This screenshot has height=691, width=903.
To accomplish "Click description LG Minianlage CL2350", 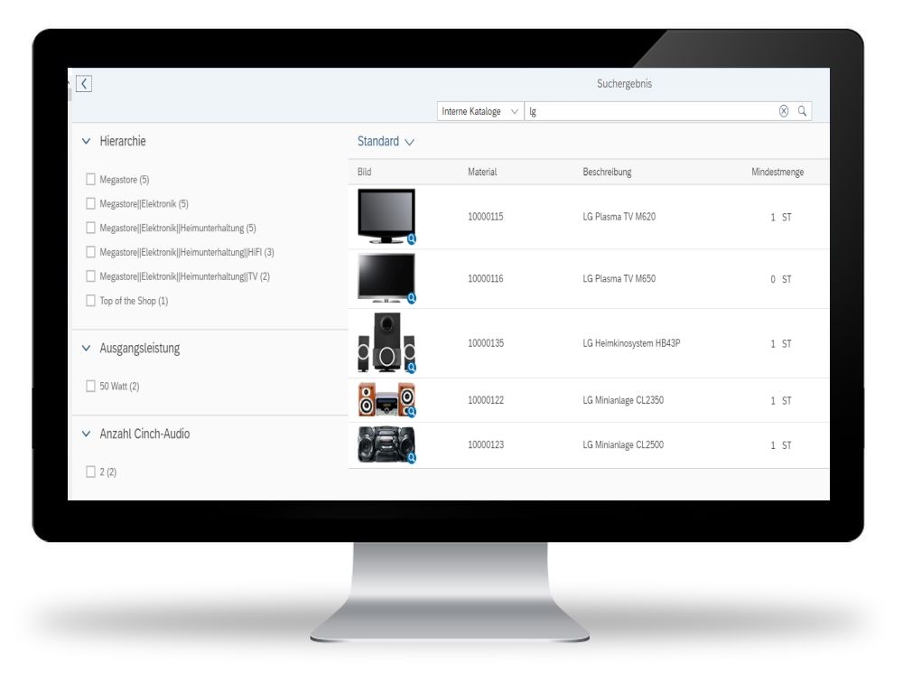I will pos(623,400).
